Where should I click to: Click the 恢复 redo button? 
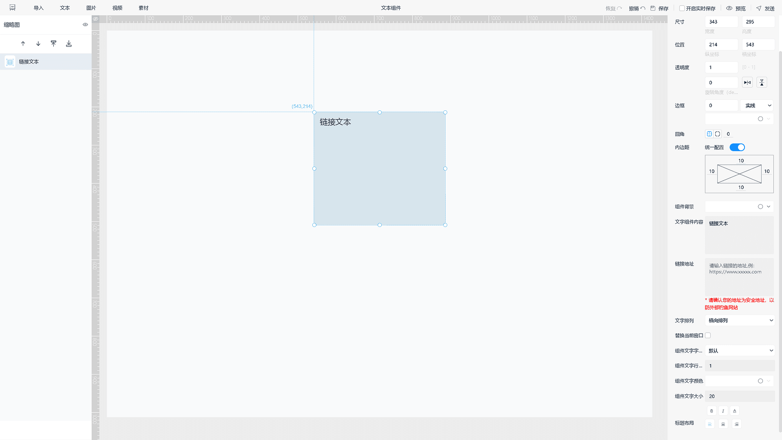click(614, 9)
